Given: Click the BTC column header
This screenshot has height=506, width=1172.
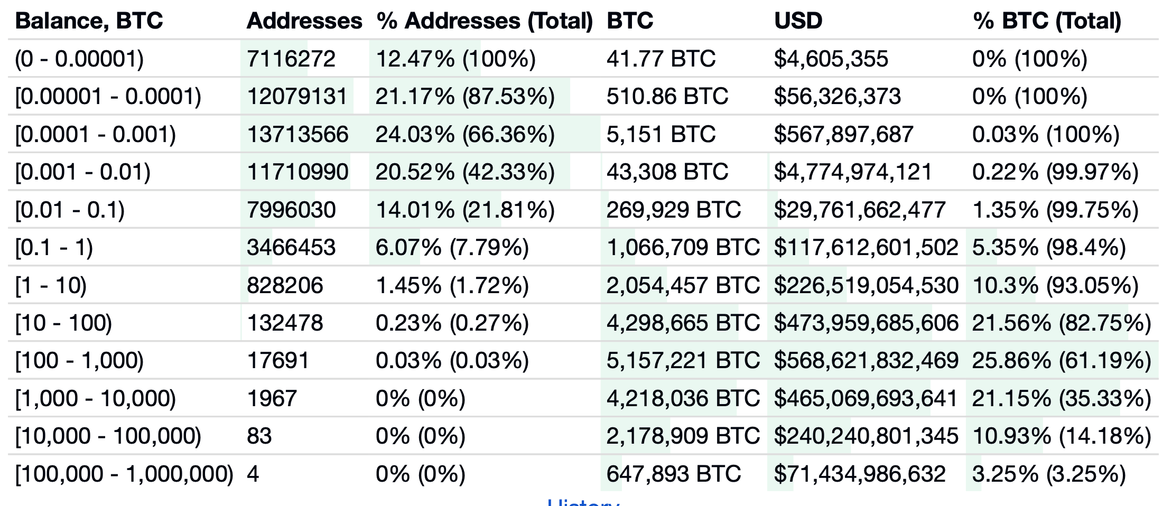Looking at the screenshot, I should coord(630,21).
